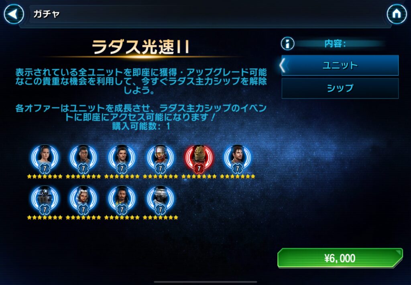
Task: Select the Finn character portrait
Action: [83, 159]
